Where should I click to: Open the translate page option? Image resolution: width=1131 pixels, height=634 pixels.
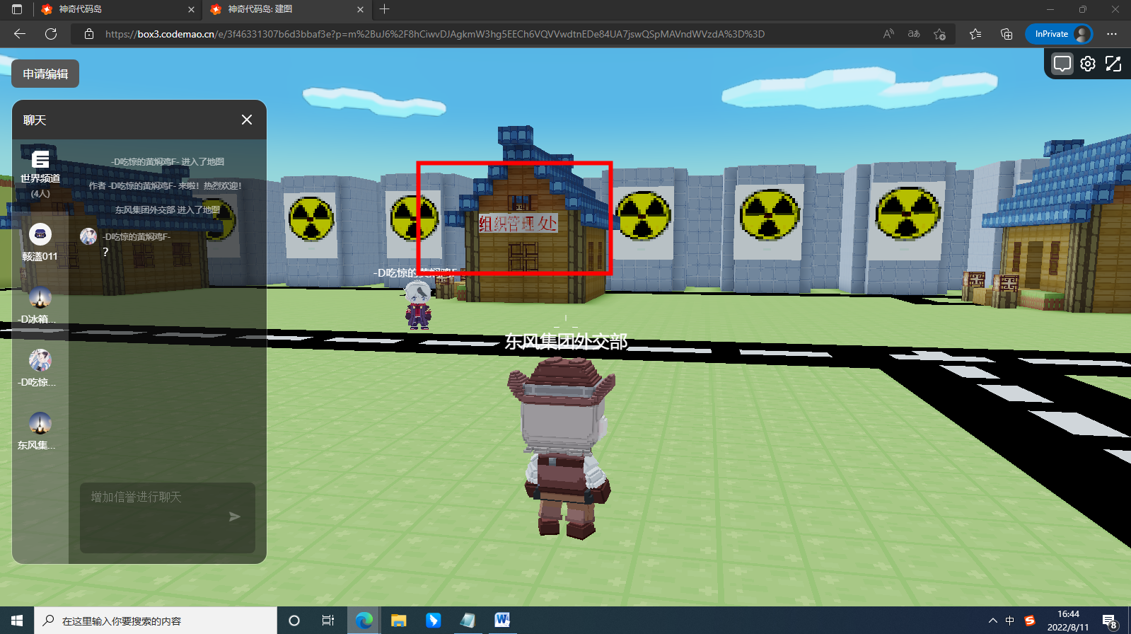pyautogui.click(x=914, y=34)
